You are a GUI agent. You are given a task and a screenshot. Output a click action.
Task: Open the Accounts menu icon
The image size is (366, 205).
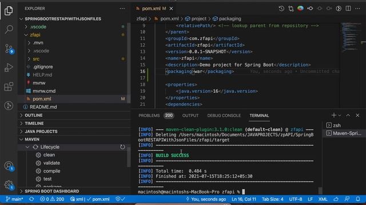[9, 166]
